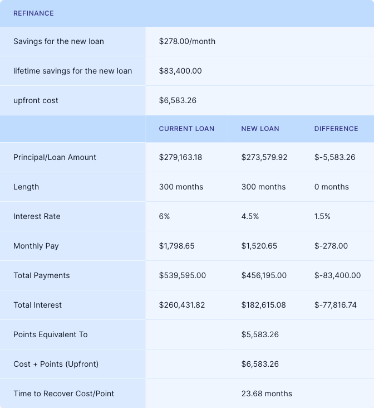Image resolution: width=374 pixels, height=408 pixels.
Task: Click the REFINANCE table header
Action: coord(33,13)
